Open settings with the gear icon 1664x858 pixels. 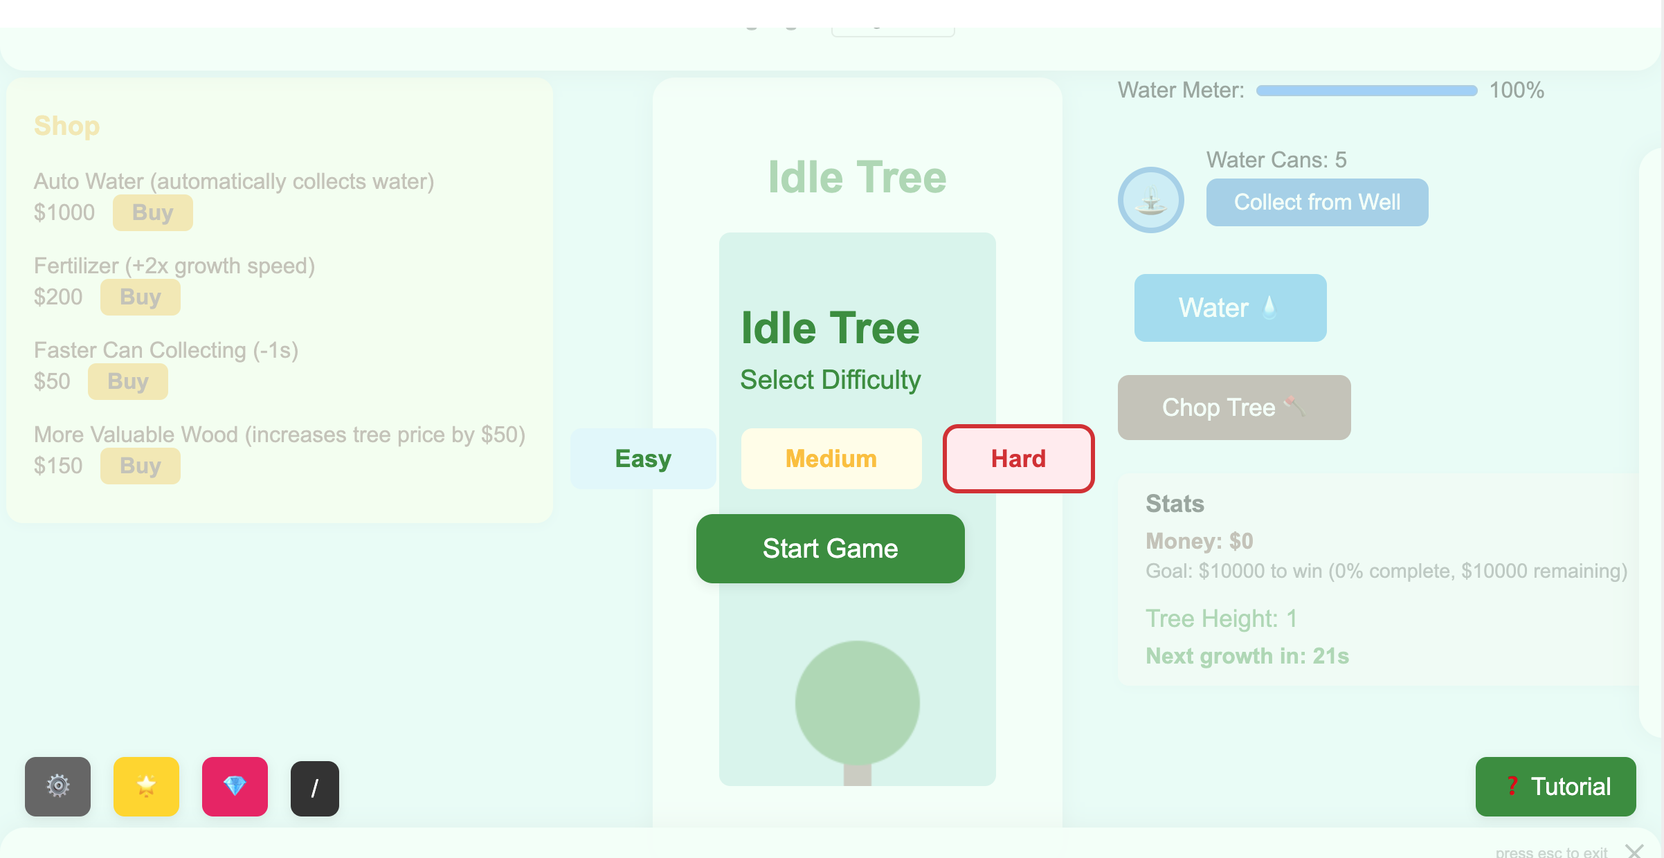58,786
